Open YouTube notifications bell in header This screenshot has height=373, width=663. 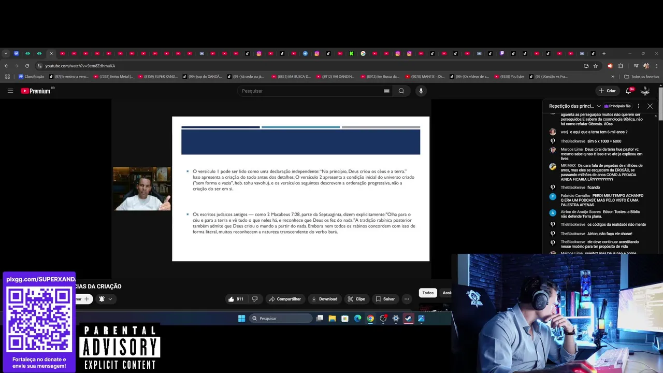coord(629,91)
